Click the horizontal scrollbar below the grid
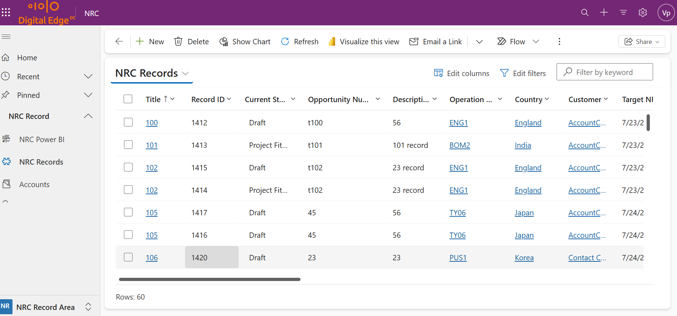The width and height of the screenshot is (677, 316). click(209, 279)
